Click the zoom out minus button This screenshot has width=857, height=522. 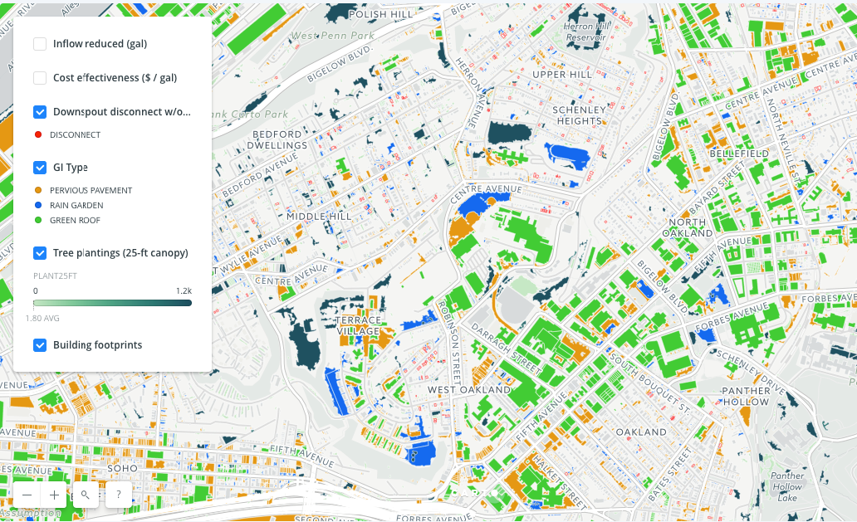coord(27,495)
